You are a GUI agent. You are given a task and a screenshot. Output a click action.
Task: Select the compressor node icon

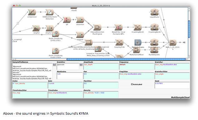pos(32,12)
